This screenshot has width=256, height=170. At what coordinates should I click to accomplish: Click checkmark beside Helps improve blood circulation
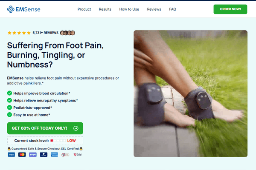click(x=9, y=93)
